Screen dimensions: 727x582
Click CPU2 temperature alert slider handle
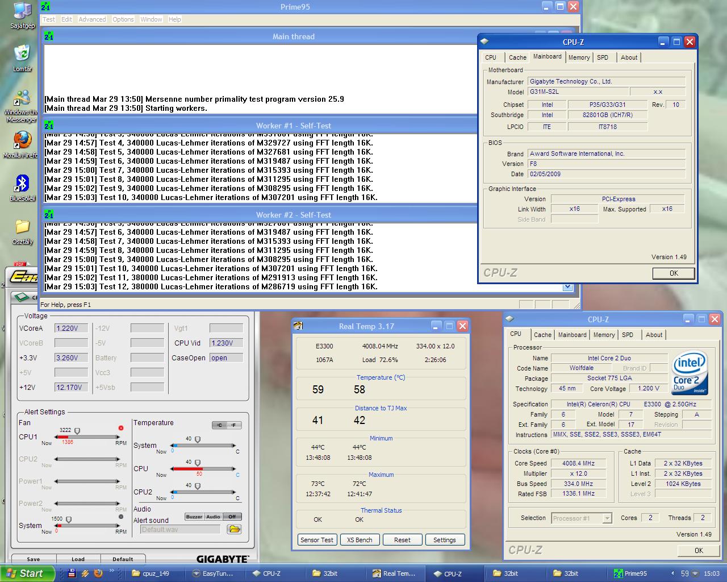click(x=198, y=487)
